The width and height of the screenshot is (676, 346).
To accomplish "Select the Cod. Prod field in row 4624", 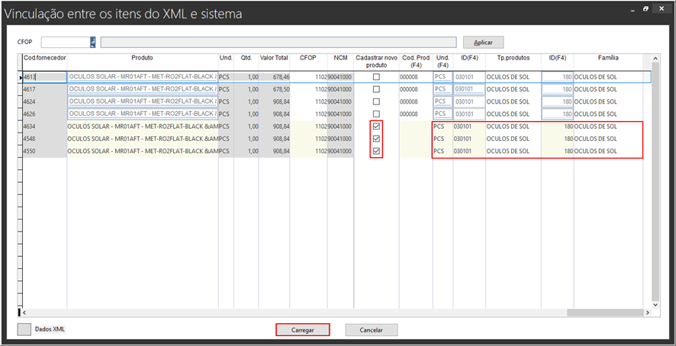I will (414, 101).
